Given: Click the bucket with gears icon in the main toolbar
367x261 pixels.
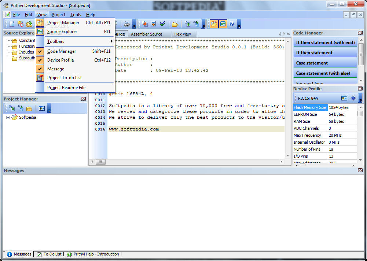Looking at the screenshot, I should (x=196, y=24).
